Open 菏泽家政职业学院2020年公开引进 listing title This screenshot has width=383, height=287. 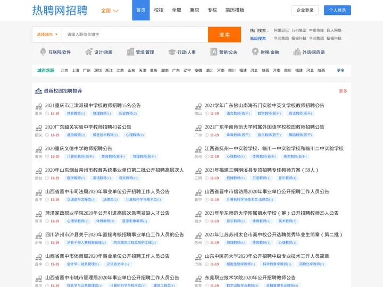point(107,213)
